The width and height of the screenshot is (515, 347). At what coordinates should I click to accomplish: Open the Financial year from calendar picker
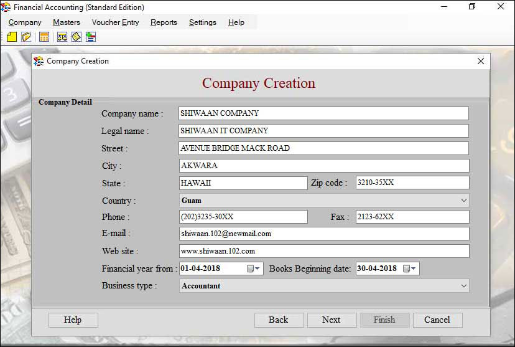click(253, 269)
